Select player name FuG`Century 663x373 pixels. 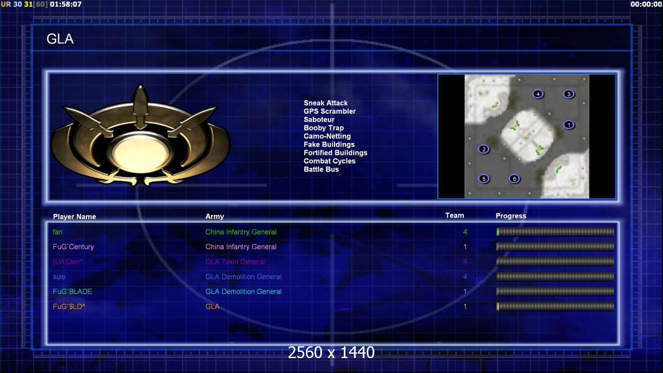[73, 247]
